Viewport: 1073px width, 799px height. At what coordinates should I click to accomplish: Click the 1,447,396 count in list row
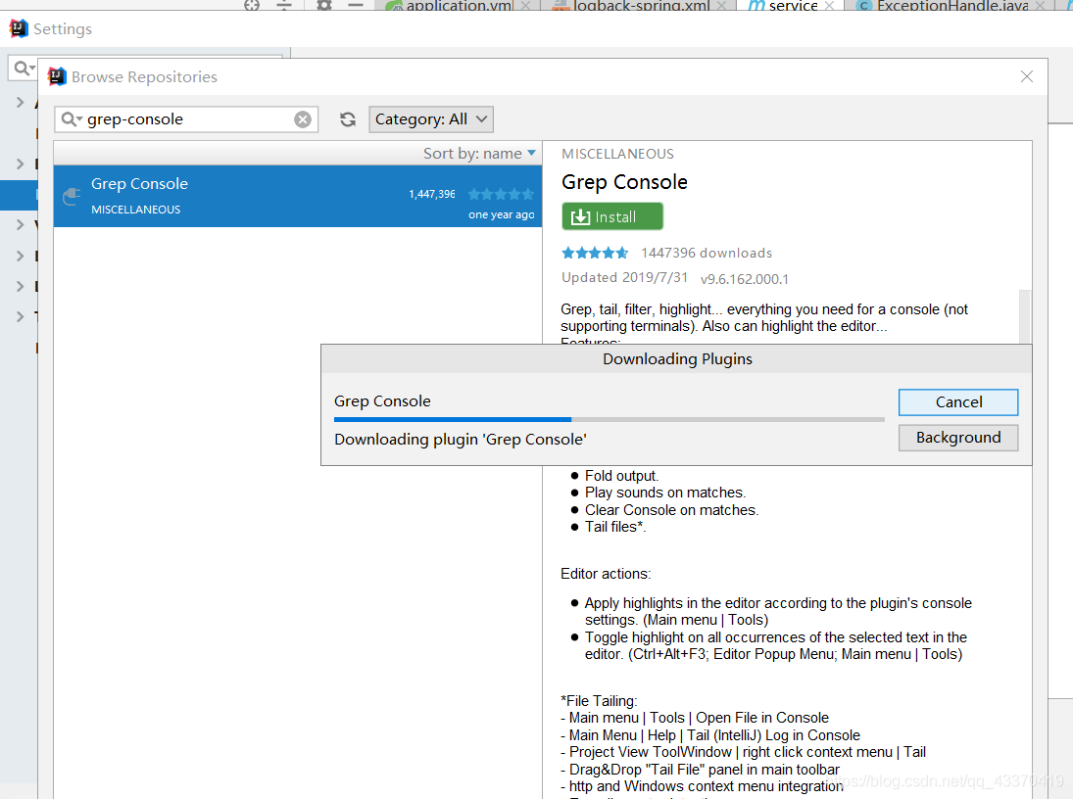tap(432, 194)
